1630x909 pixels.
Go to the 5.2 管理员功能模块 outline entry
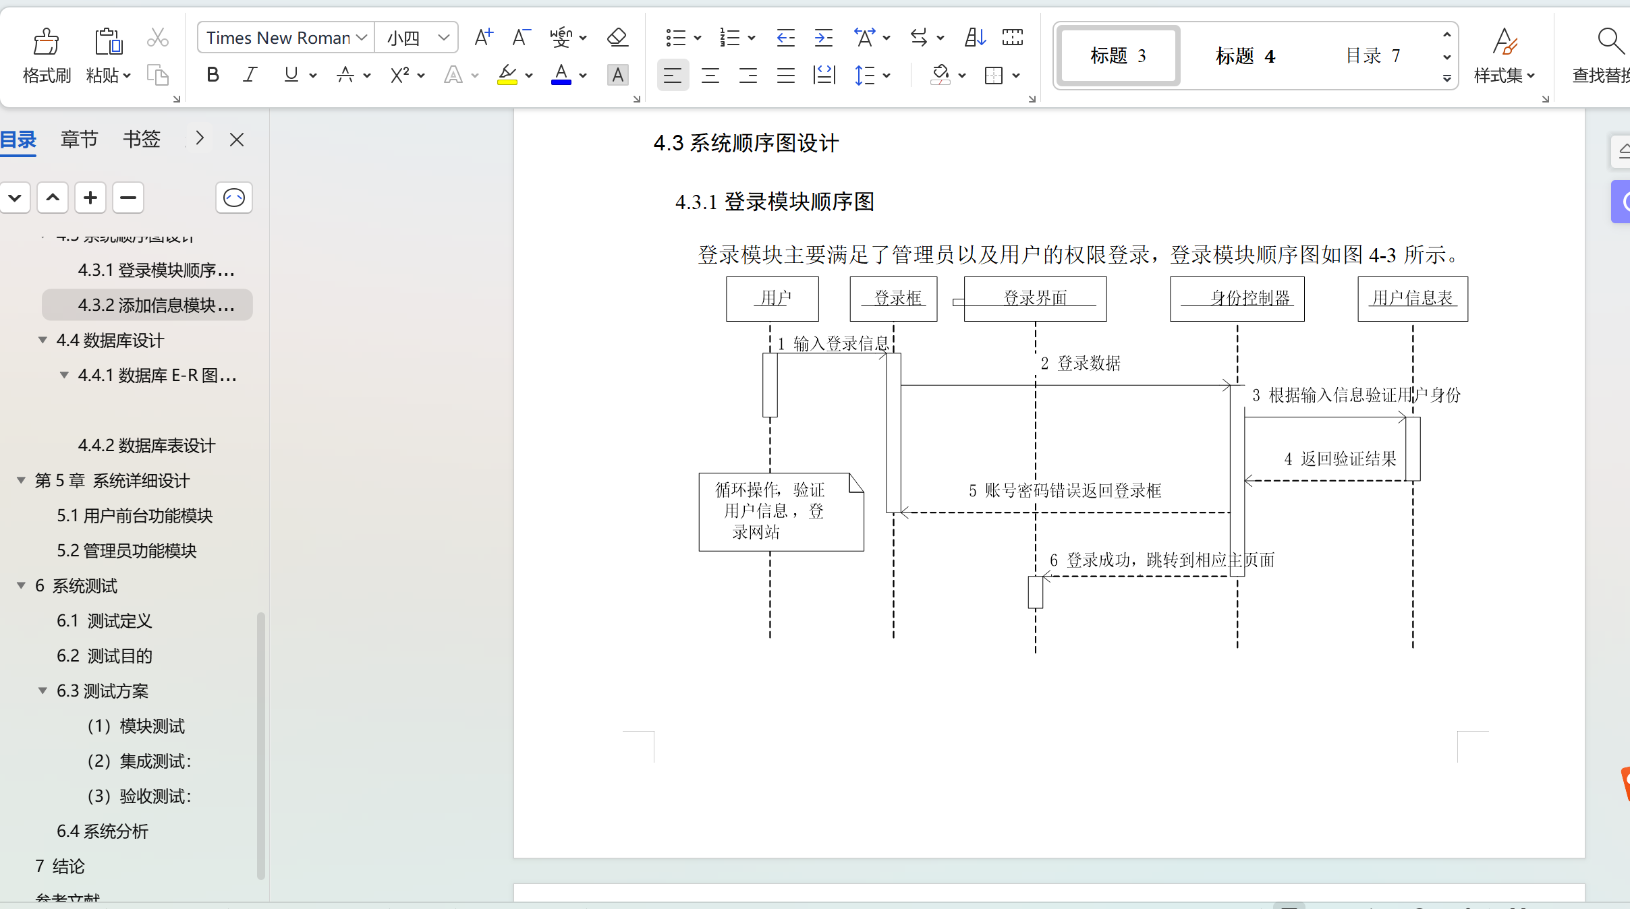[127, 551]
